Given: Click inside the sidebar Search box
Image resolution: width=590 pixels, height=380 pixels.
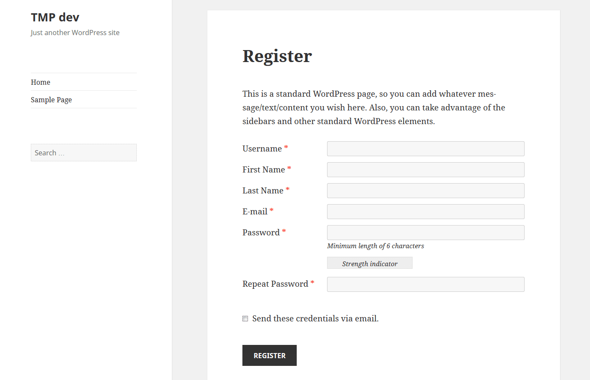Looking at the screenshot, I should [83, 152].
